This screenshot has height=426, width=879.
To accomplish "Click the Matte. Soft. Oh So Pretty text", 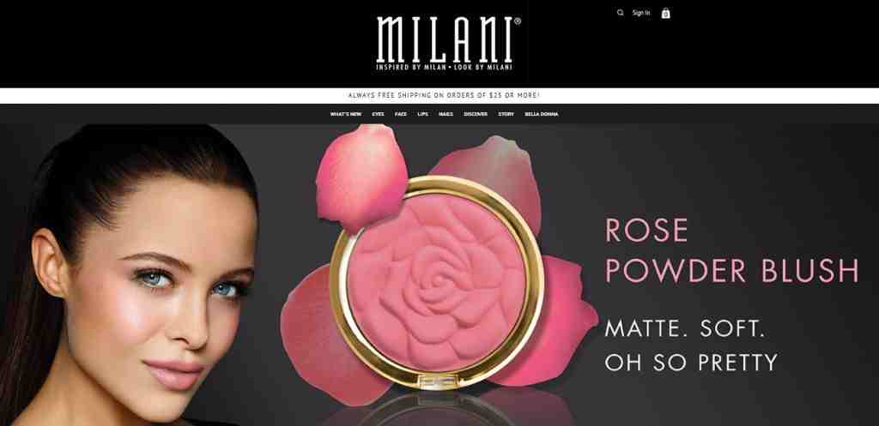I will tap(691, 345).
